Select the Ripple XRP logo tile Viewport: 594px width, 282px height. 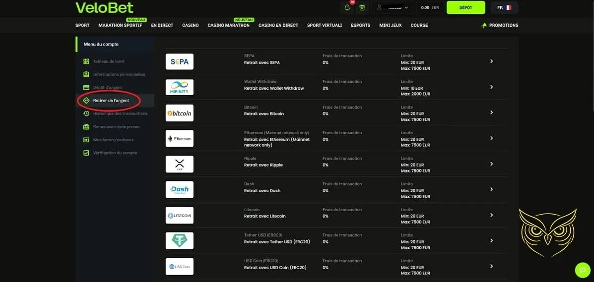(179, 164)
